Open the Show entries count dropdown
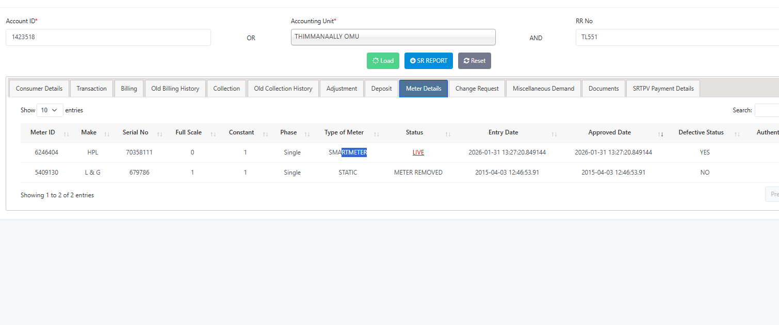 50,110
